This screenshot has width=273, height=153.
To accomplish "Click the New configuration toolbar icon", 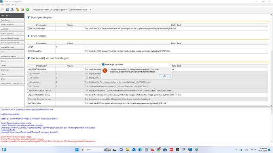I will click(x=3, y=9).
